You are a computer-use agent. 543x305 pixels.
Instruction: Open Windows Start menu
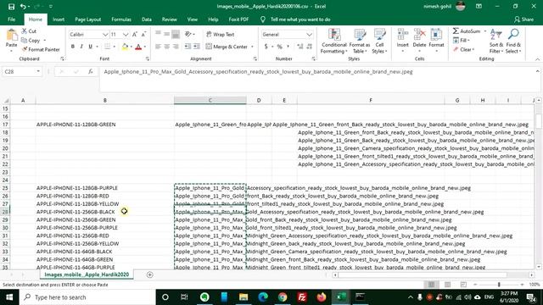pyautogui.click(x=9, y=297)
